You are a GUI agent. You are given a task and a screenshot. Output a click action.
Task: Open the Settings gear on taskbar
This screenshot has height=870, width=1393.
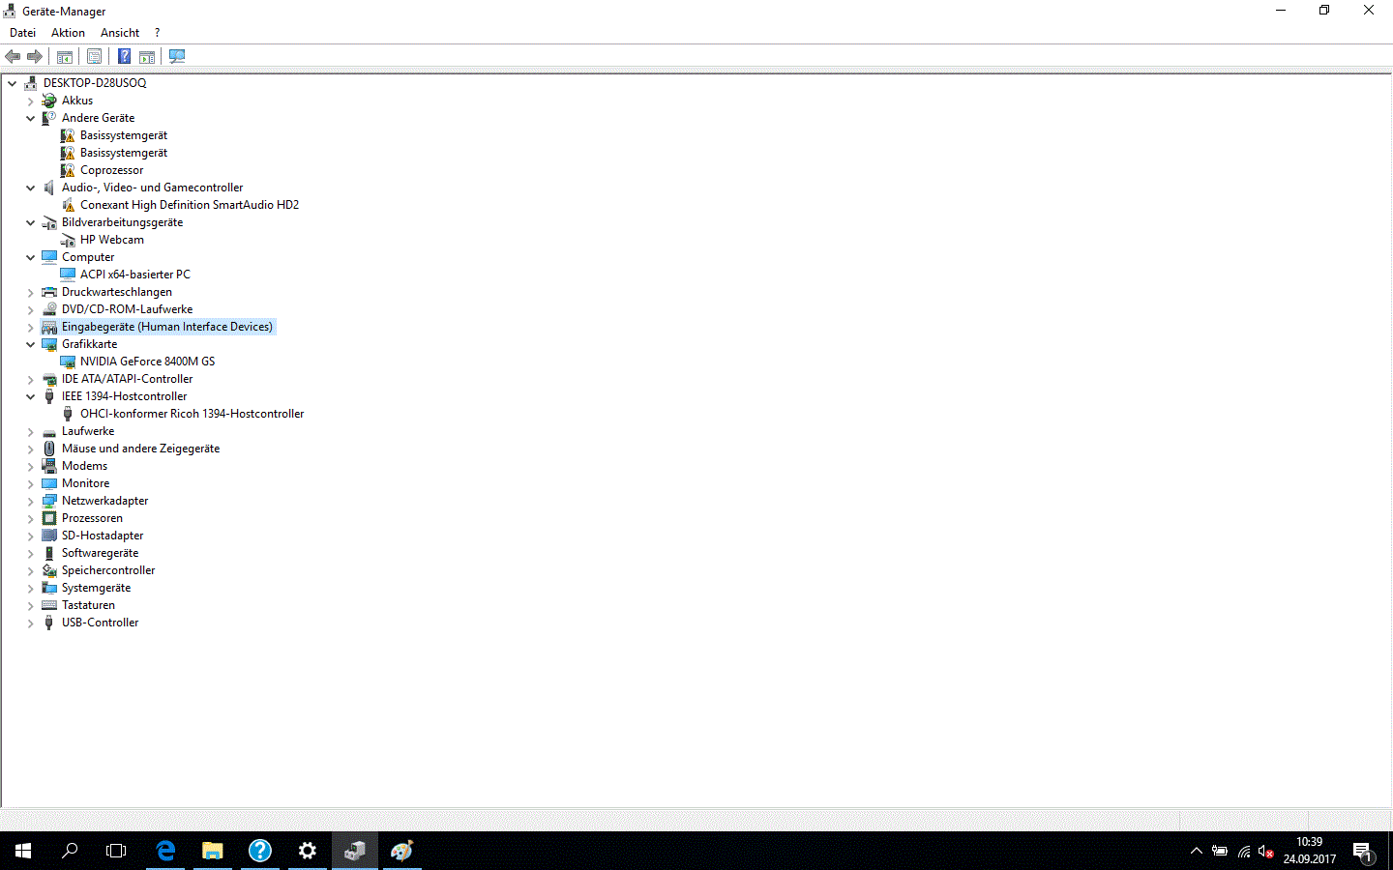click(308, 851)
